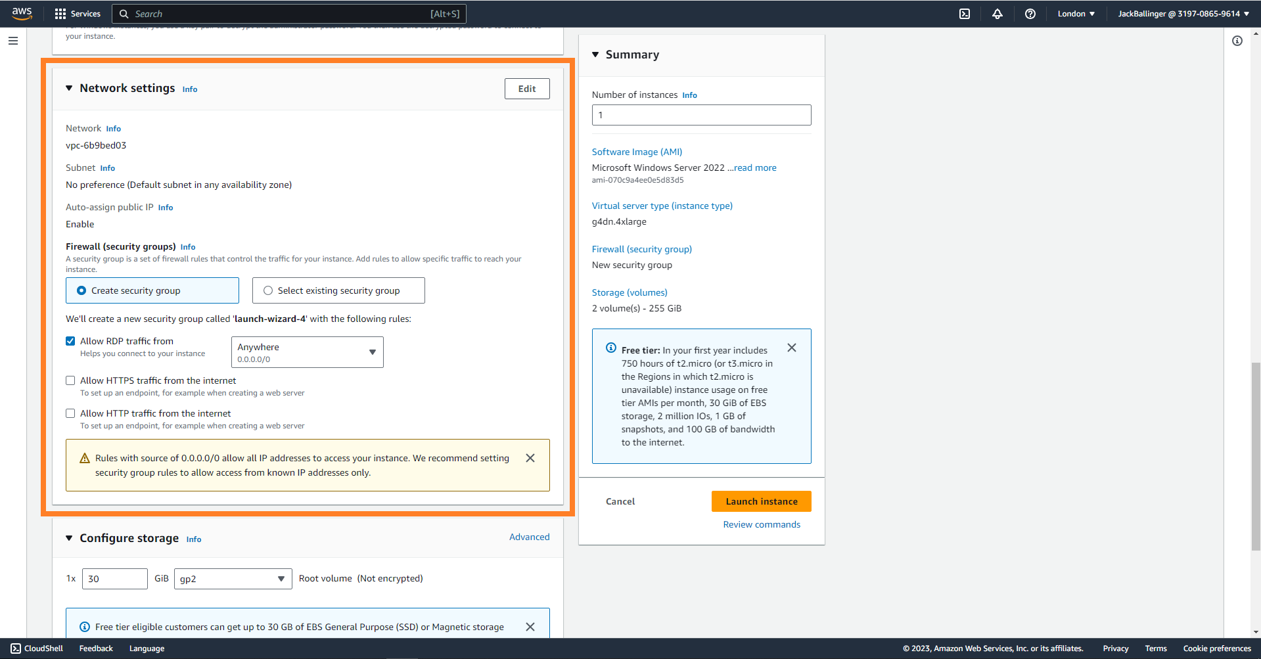The height and width of the screenshot is (659, 1261).
Task: Click the Number of instances field
Action: coord(701,115)
